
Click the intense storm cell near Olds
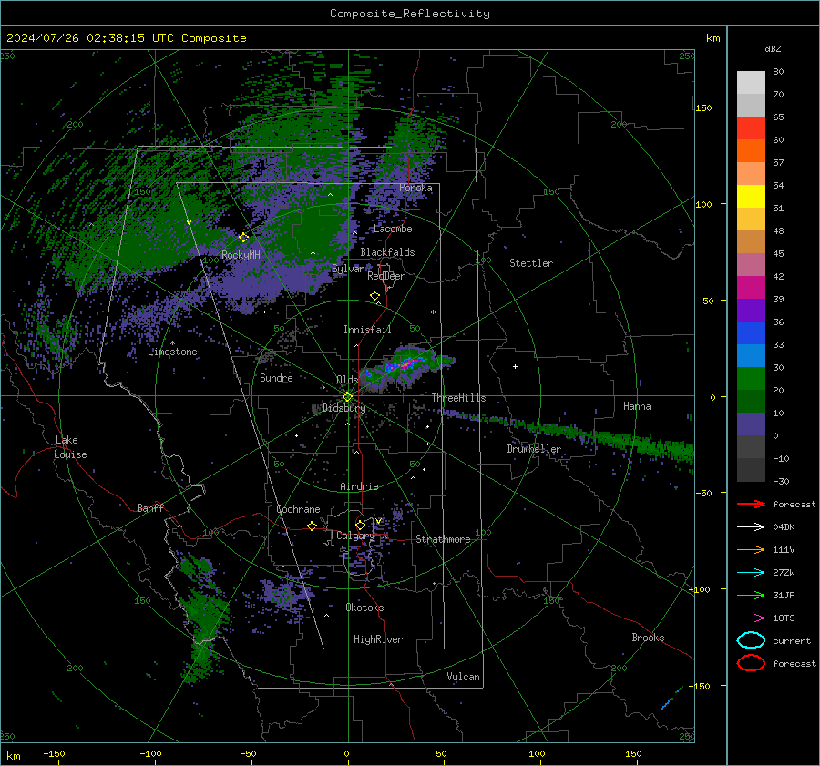(x=405, y=364)
